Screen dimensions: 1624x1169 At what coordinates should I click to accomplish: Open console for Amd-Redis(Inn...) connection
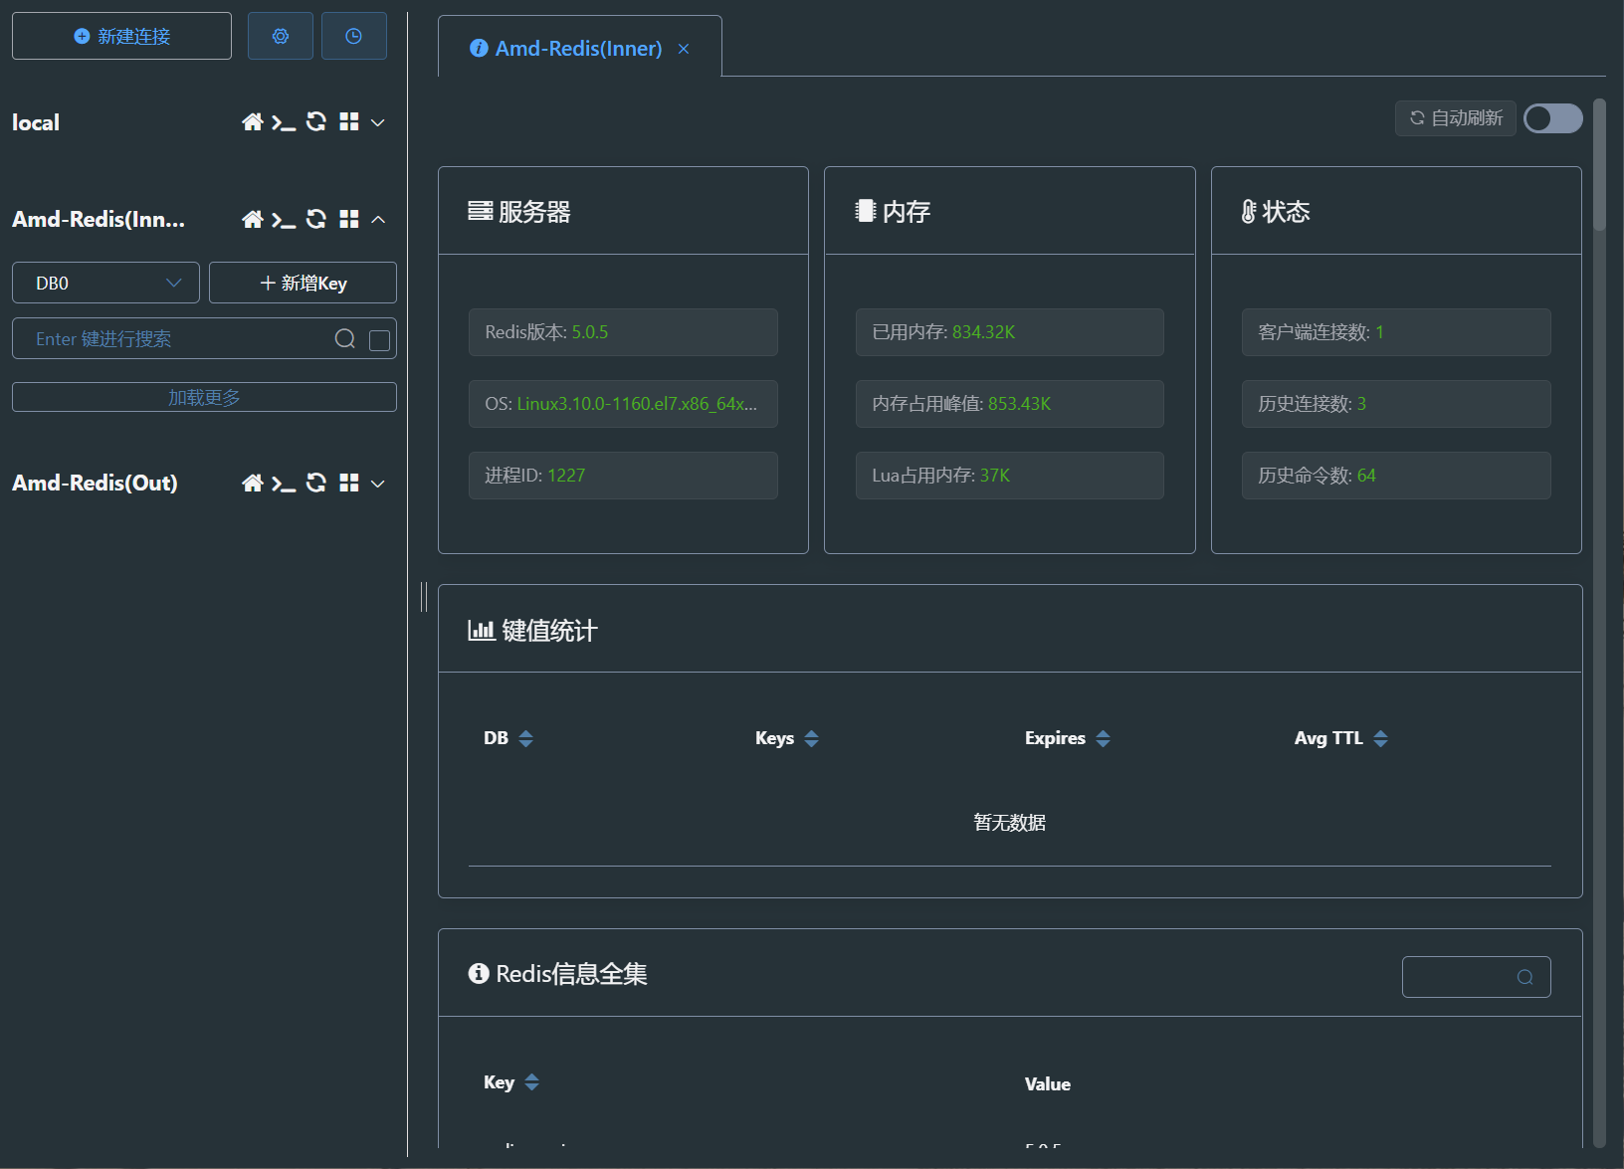(x=284, y=219)
